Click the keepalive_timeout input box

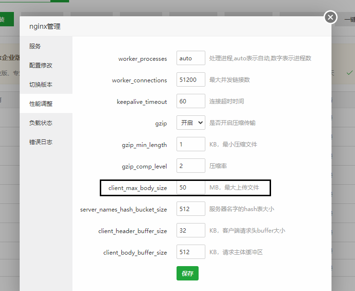[x=190, y=101]
